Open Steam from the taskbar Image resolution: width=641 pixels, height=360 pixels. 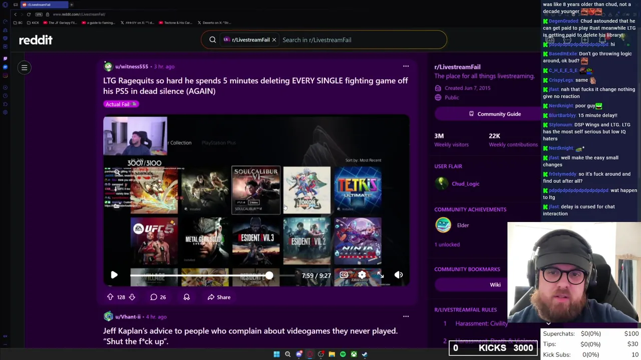[x=365, y=354]
